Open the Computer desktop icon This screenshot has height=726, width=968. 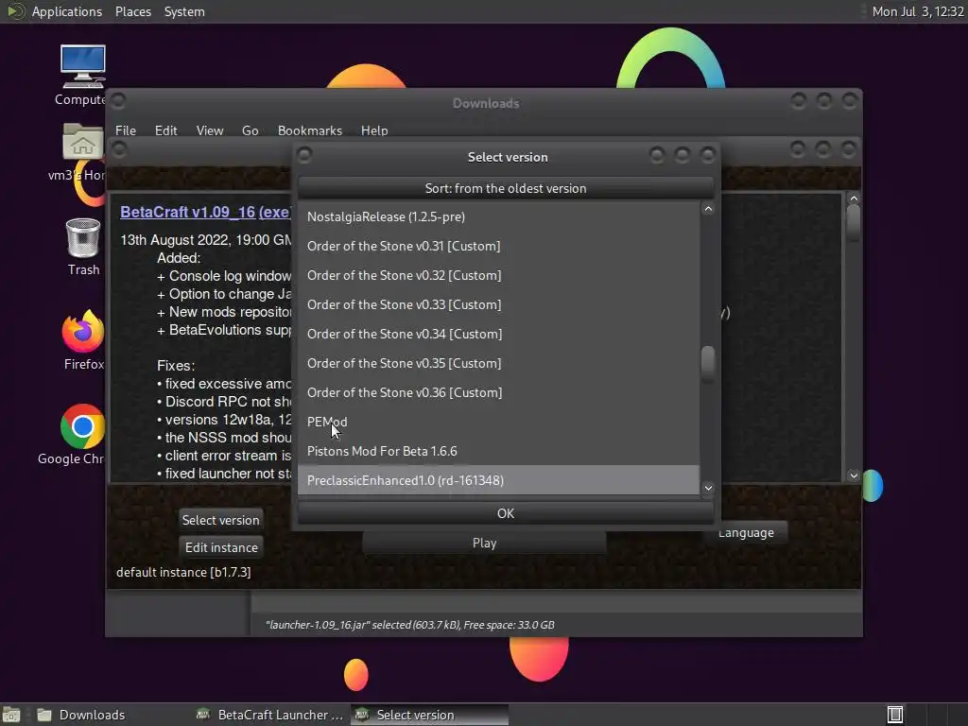tap(82, 67)
